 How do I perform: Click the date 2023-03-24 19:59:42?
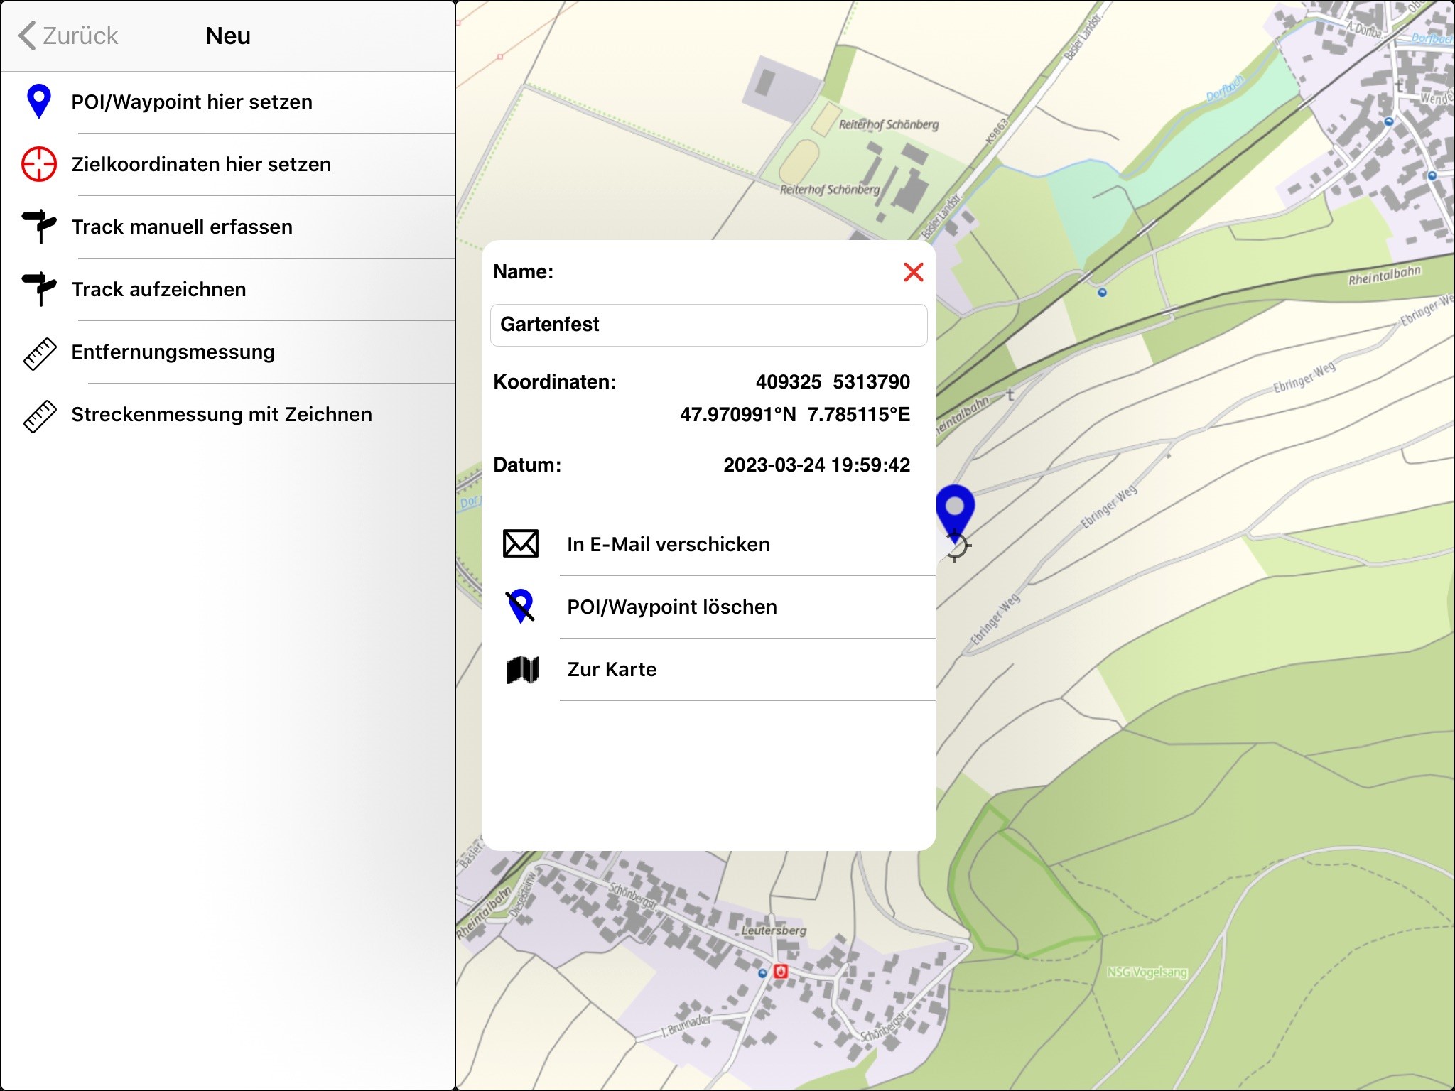coord(816,465)
